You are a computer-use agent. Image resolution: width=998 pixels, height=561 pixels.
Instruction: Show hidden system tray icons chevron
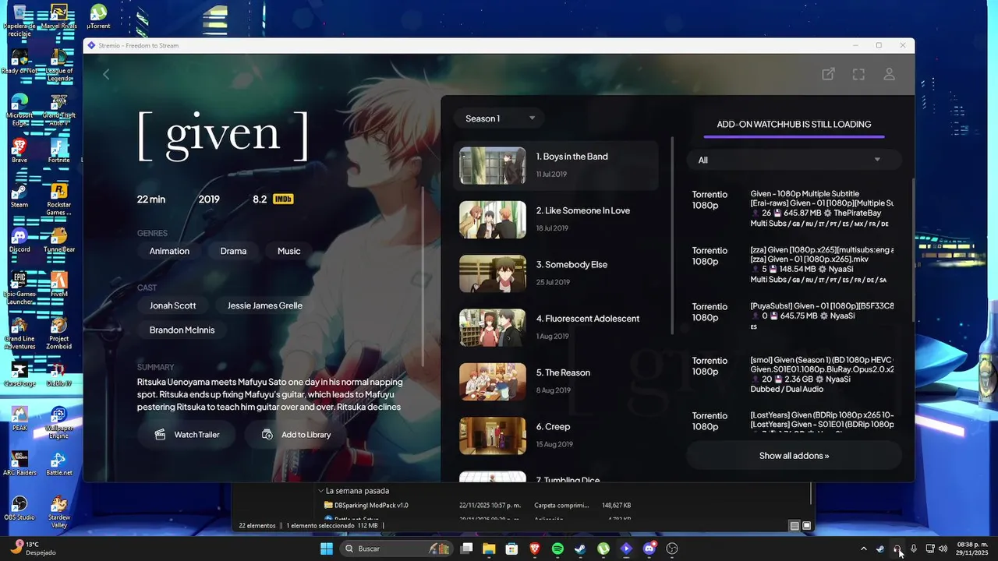click(863, 549)
